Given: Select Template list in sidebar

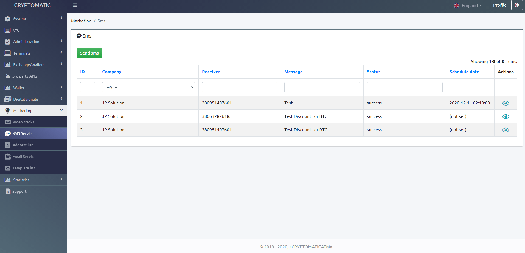Looking at the screenshot, I should coord(24,168).
